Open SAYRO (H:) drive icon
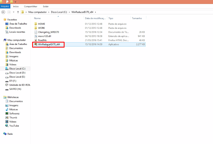 point(7,89)
